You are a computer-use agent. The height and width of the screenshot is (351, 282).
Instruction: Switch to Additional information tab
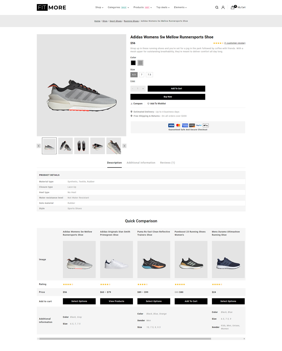tap(141, 163)
